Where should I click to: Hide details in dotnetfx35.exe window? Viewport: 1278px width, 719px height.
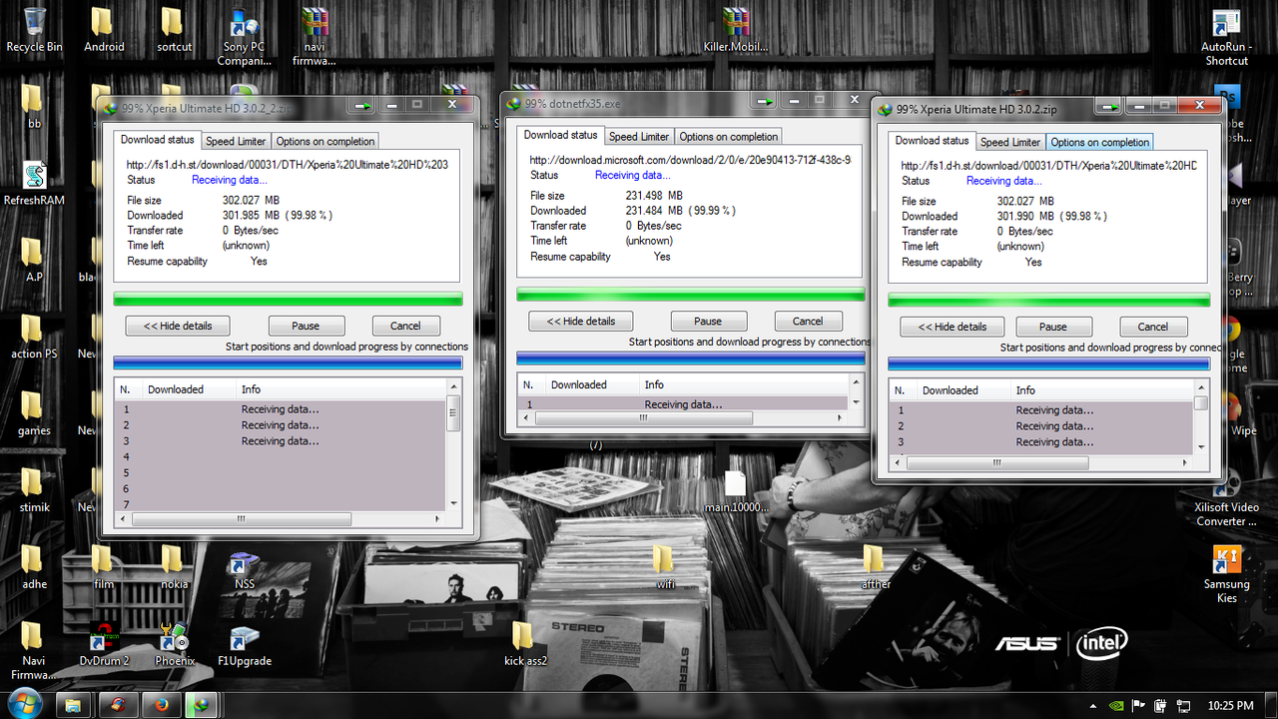pyautogui.click(x=581, y=321)
